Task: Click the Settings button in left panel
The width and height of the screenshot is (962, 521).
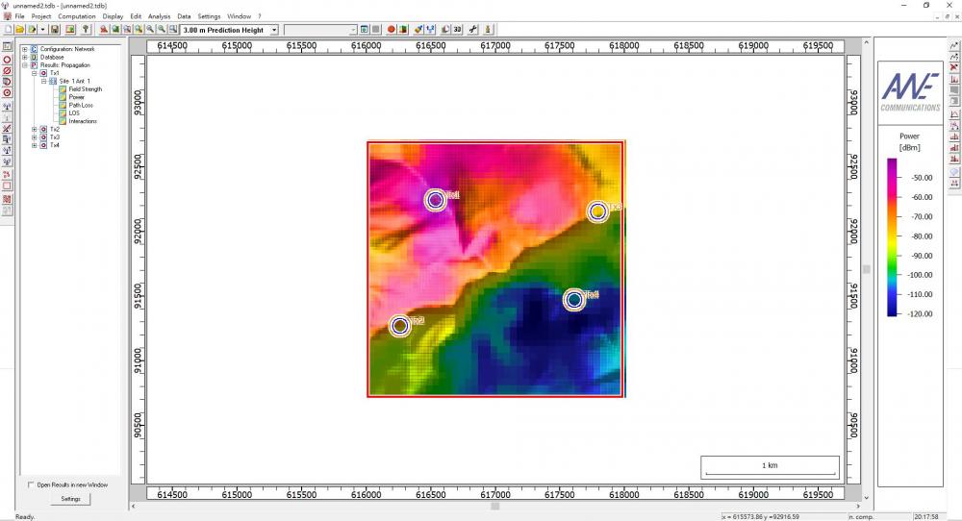Action: click(x=70, y=499)
